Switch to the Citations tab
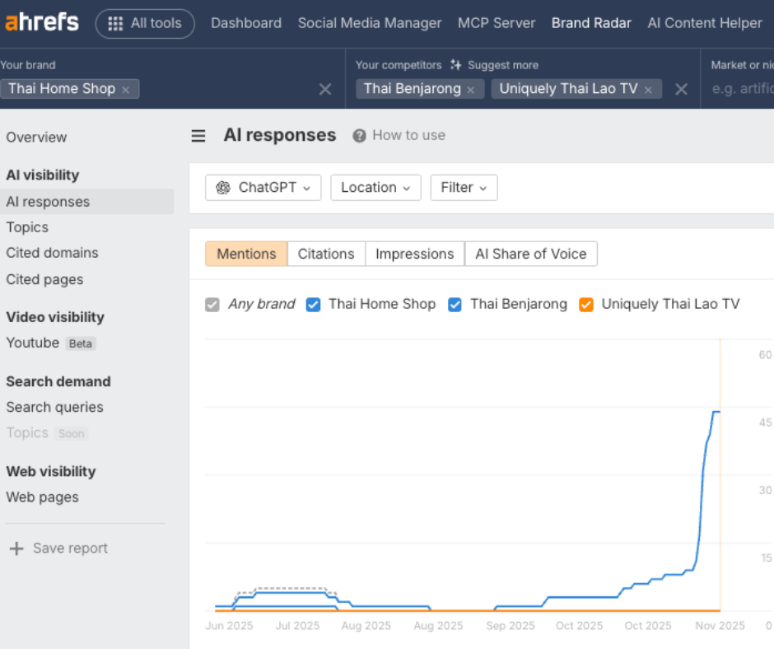The height and width of the screenshot is (649, 774). [x=326, y=254]
